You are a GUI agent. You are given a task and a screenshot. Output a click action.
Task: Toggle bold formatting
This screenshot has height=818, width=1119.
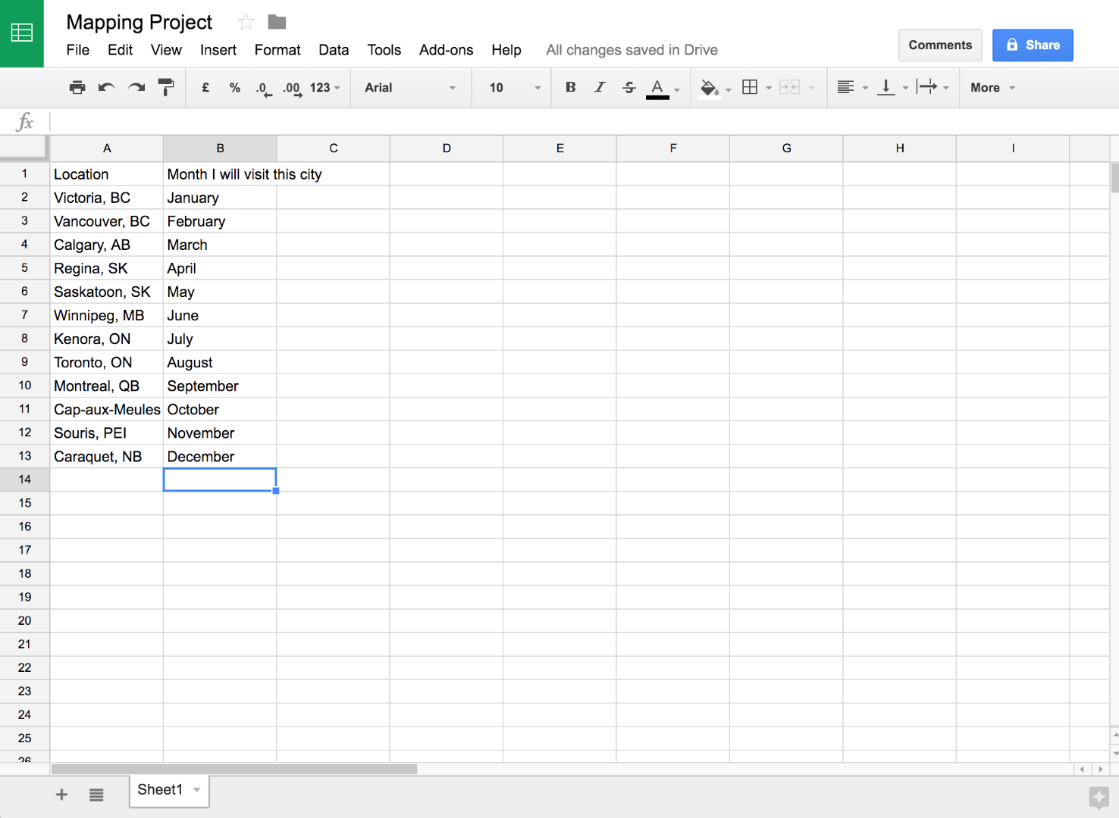[570, 87]
